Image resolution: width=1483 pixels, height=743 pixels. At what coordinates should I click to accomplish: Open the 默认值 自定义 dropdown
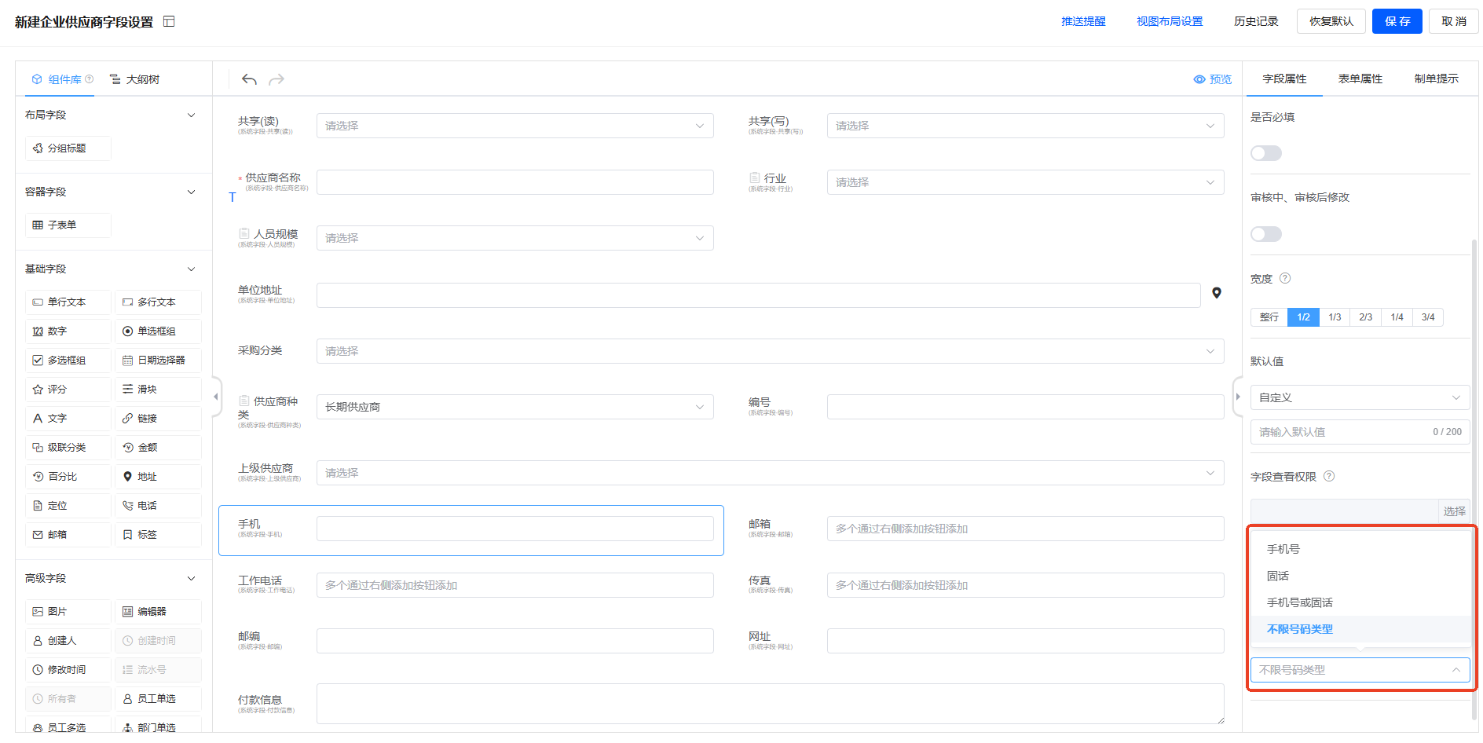tap(1360, 397)
